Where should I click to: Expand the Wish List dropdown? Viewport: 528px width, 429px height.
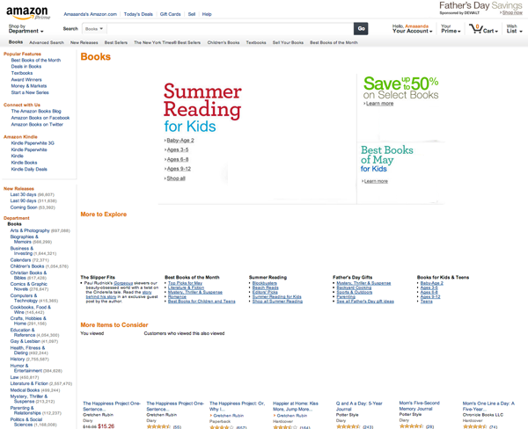(x=514, y=29)
